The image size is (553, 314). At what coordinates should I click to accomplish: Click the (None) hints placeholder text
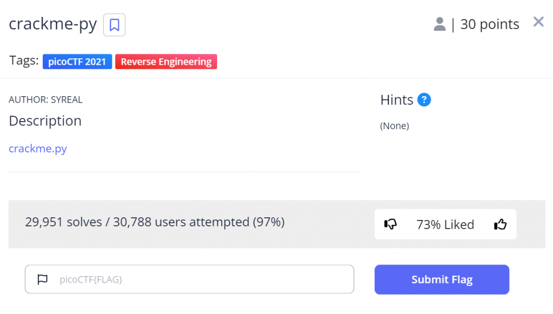click(x=394, y=126)
